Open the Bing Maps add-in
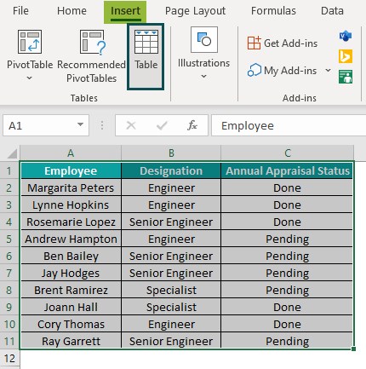Screen dimensions: 366x369 coord(346,56)
